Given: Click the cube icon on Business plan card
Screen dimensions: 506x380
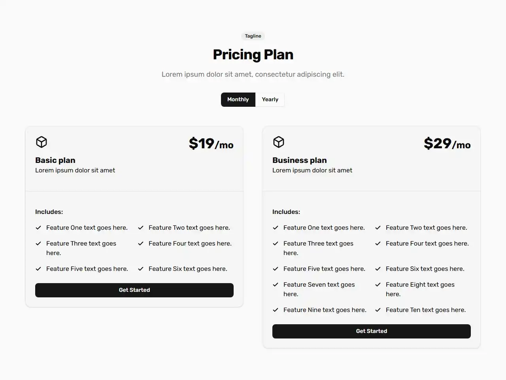Looking at the screenshot, I should pos(278,142).
